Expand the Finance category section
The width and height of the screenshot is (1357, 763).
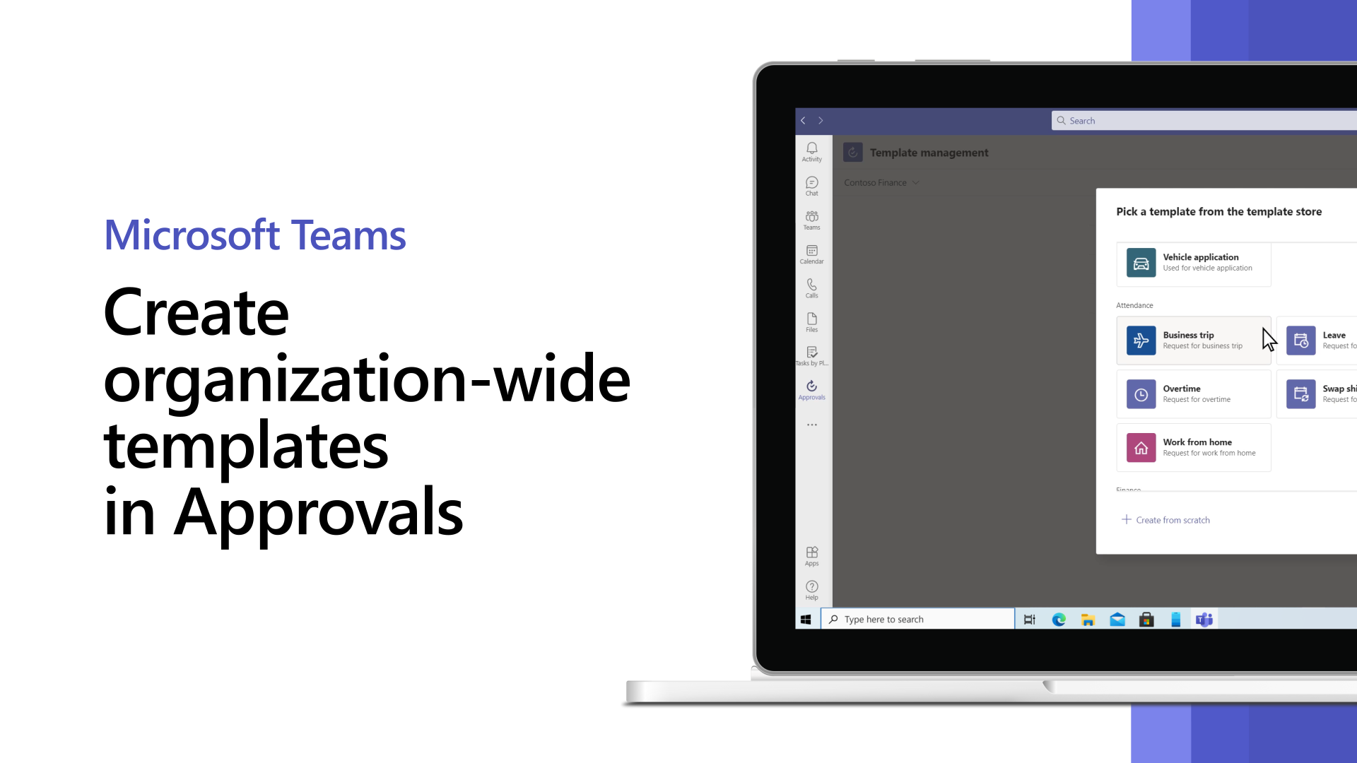[1131, 488]
